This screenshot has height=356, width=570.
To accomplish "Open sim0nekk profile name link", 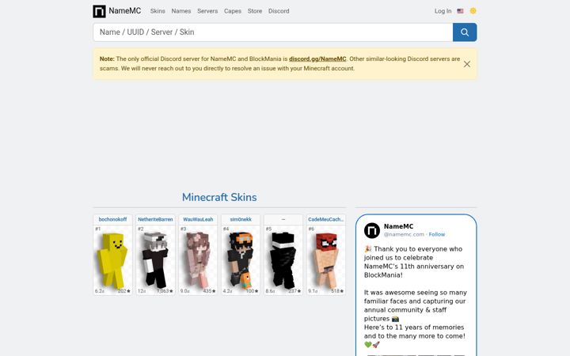I will coord(241,219).
